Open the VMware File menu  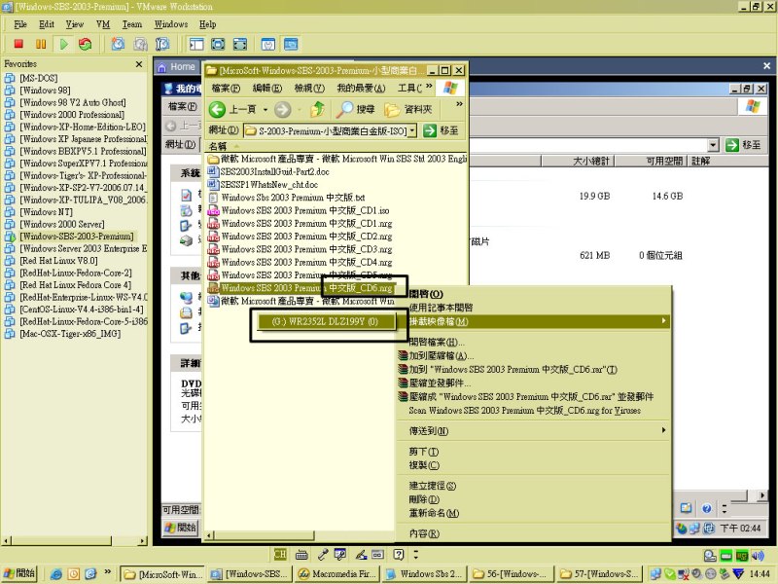point(20,24)
